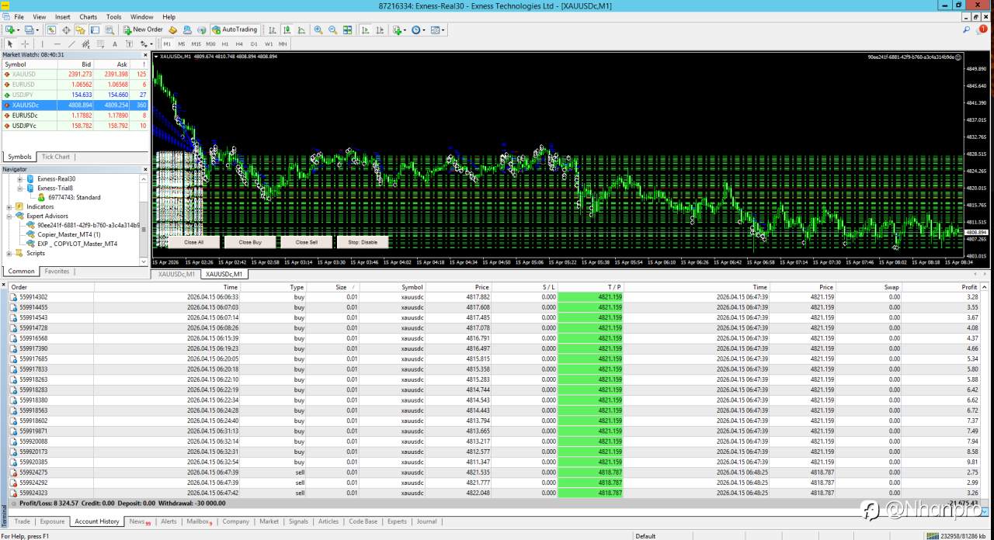Open the arrows objects dropdown
Screen dimensions: 994x540
[147, 43]
